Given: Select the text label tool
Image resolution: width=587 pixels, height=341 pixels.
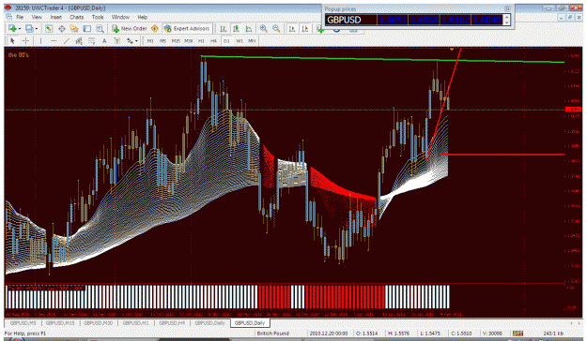Looking at the screenshot, I should [x=117, y=40].
